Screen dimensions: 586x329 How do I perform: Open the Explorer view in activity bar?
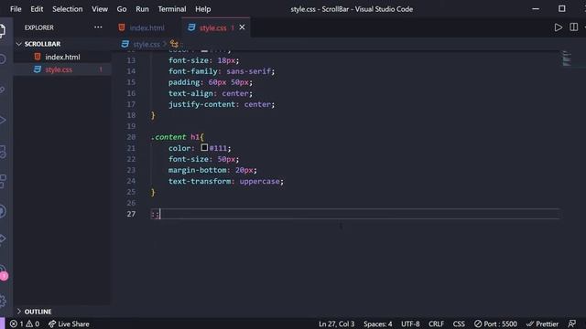2,30
